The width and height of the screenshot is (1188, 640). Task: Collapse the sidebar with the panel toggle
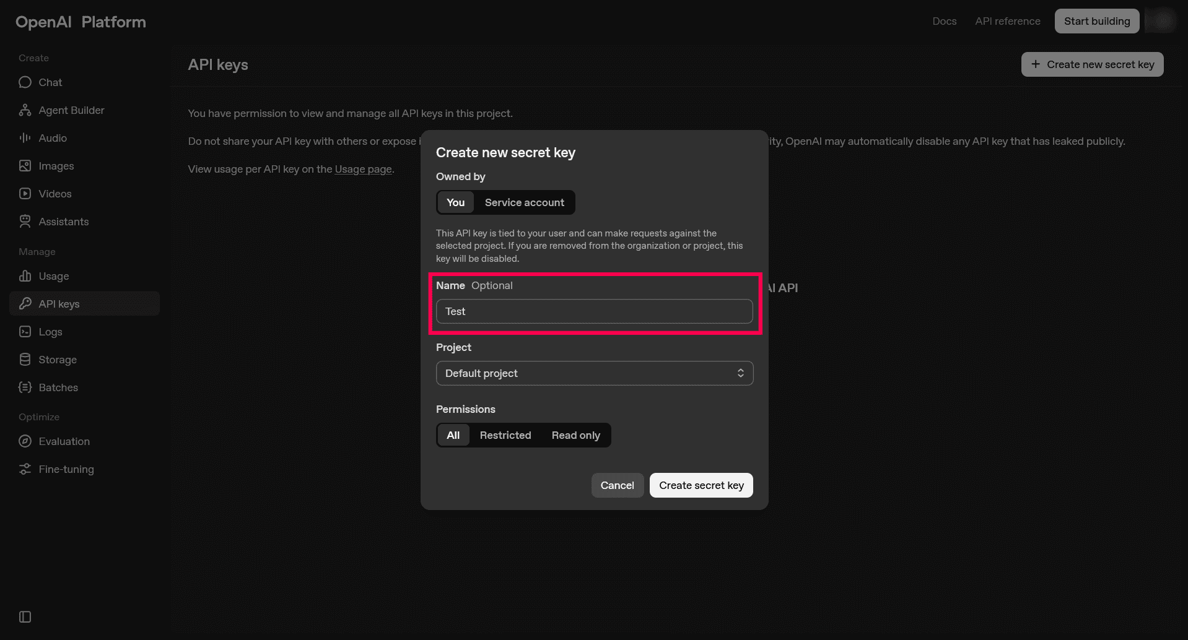24,616
